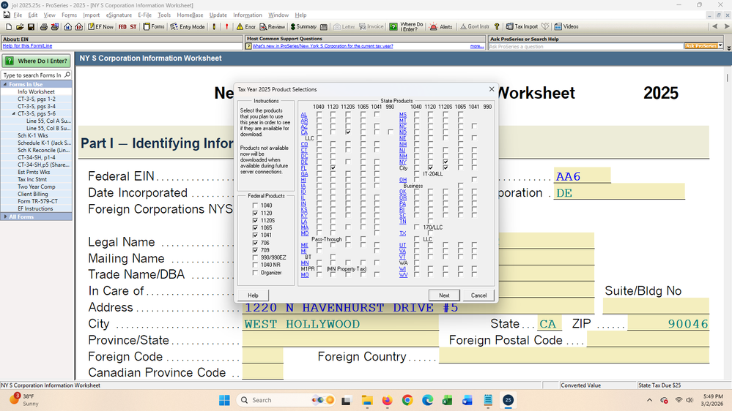732x411 pixels.
Task: Check the federal 1040 product checkbox
Action: tap(255, 205)
